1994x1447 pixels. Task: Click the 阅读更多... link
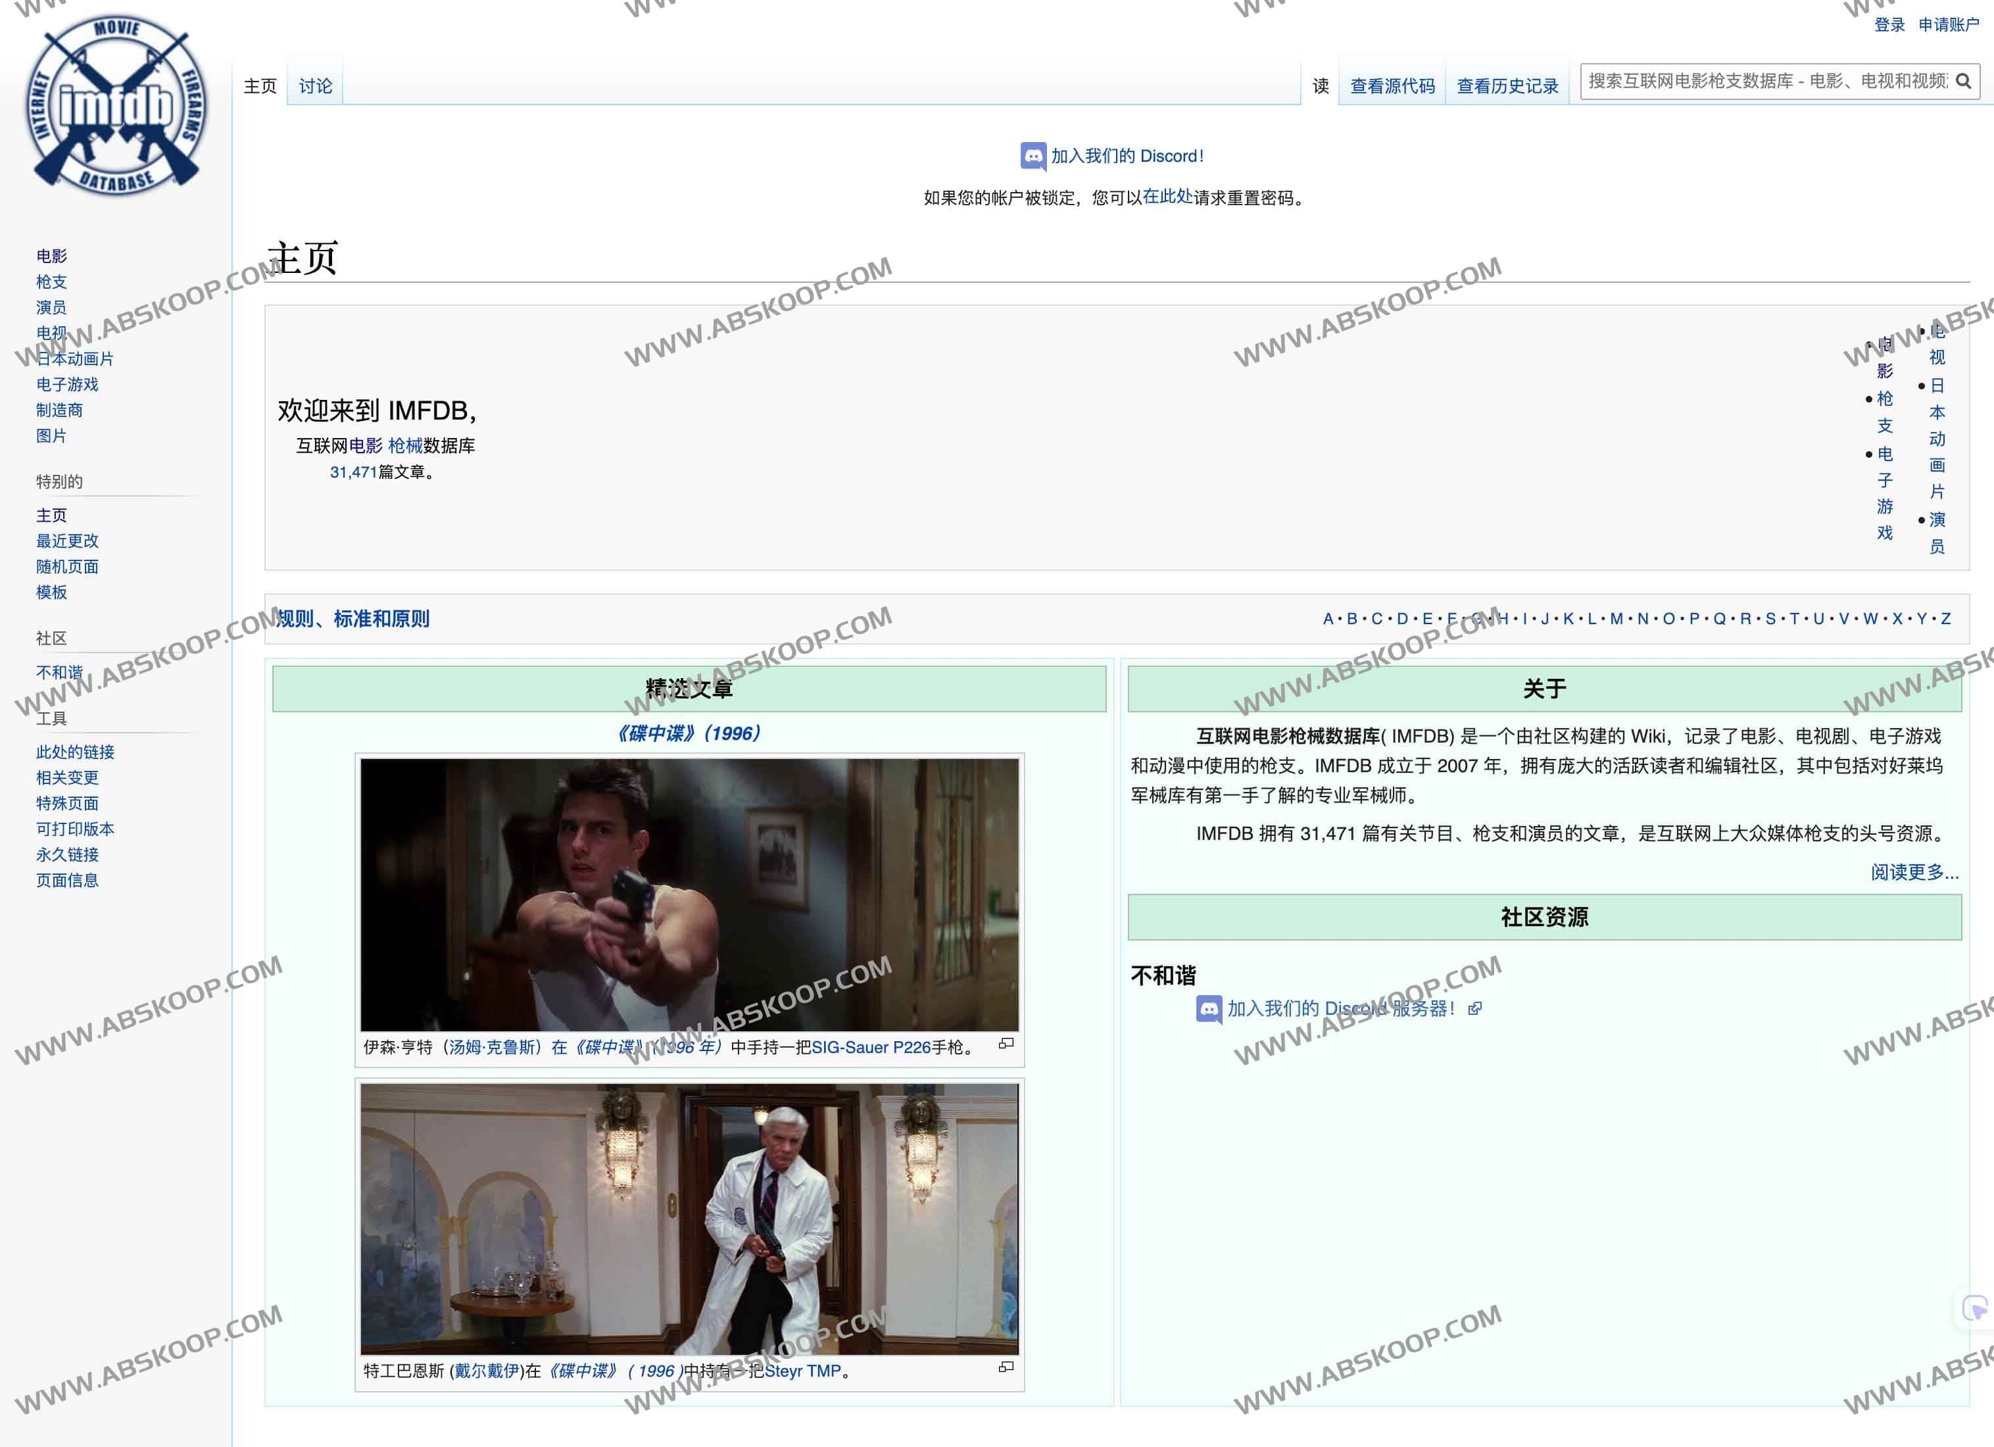pyautogui.click(x=1914, y=872)
